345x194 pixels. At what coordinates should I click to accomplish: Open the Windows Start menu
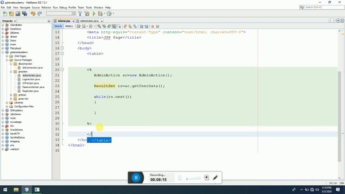5,189
